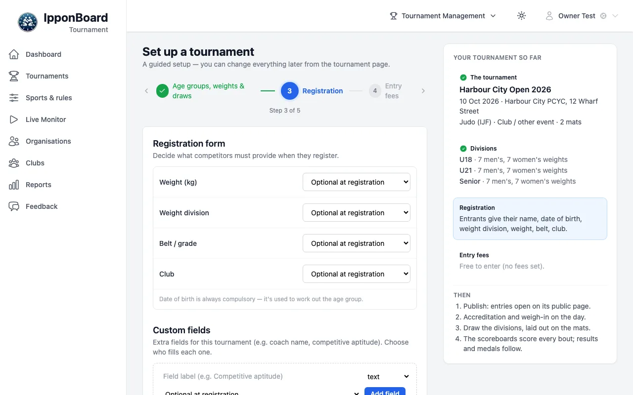Open Feedback via the speech bubble icon
Viewport: 633px width, 395px height.
14,206
